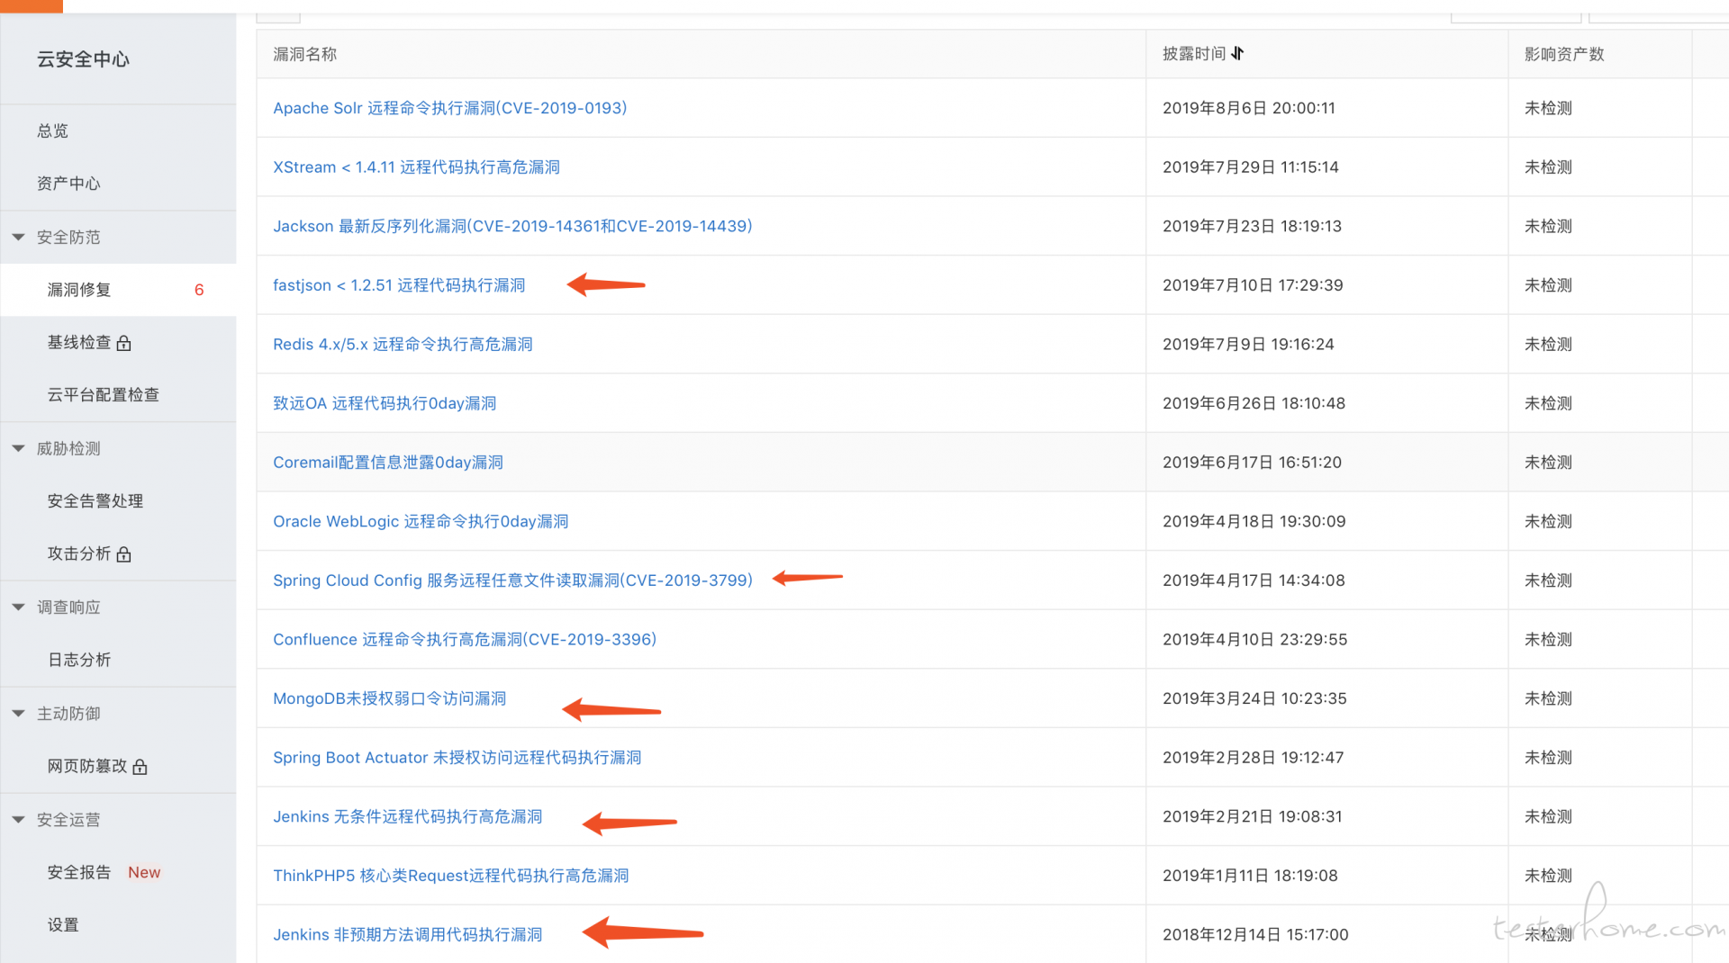Viewport: 1729px width, 963px height.
Task: Click 安全防范 section label
Action: [x=68, y=238]
